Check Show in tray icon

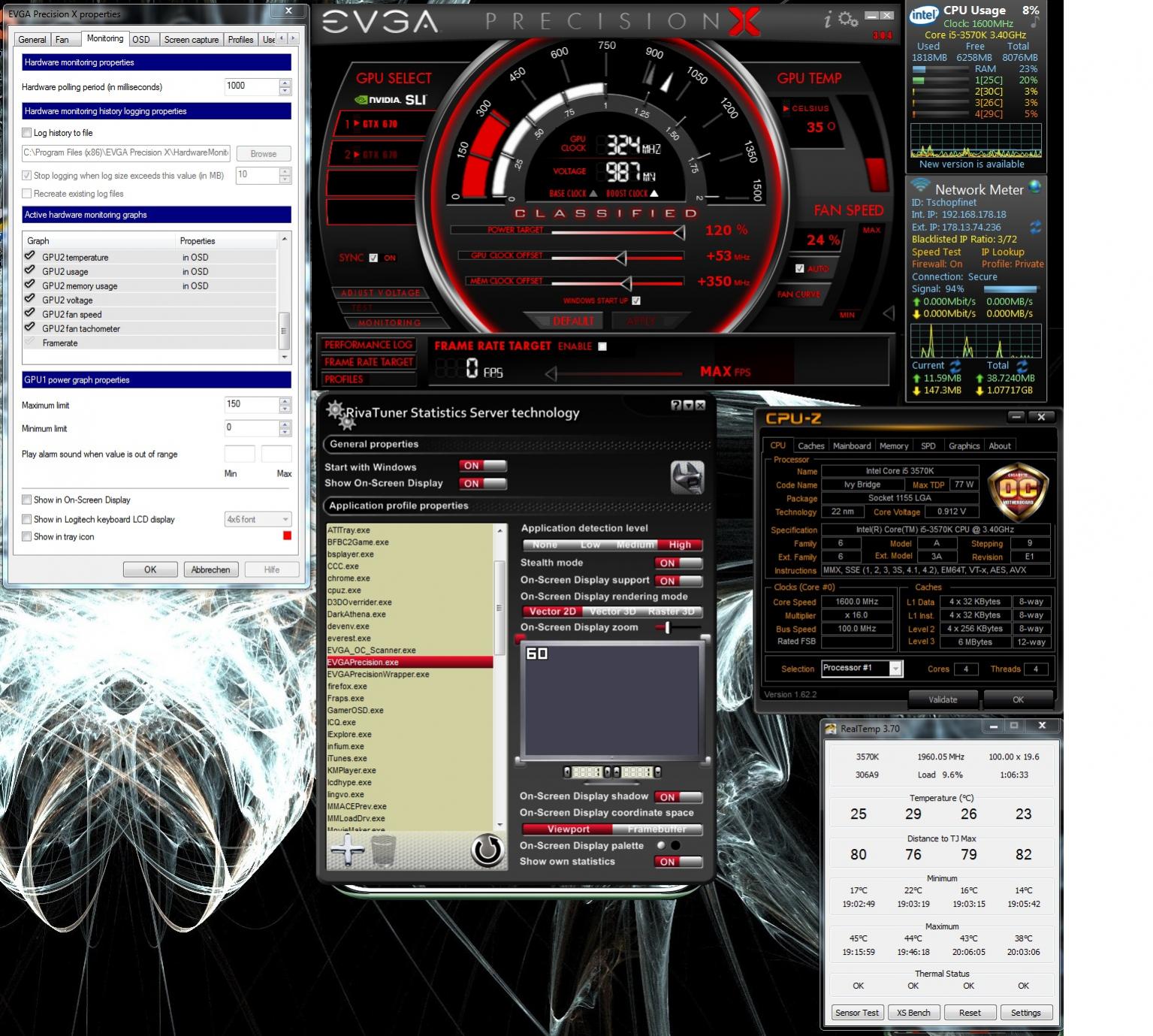(x=27, y=536)
